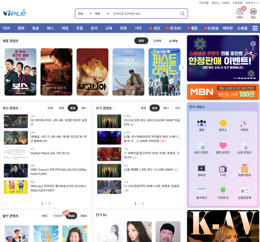
Task: Open the 애니 navigation menu
Action: [x=50, y=28]
